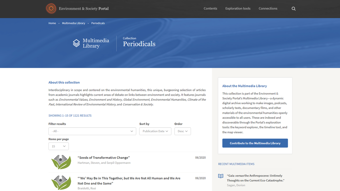The width and height of the screenshot is (340, 191).
Task: Open the search magnifier icon
Action: pos(294,8)
